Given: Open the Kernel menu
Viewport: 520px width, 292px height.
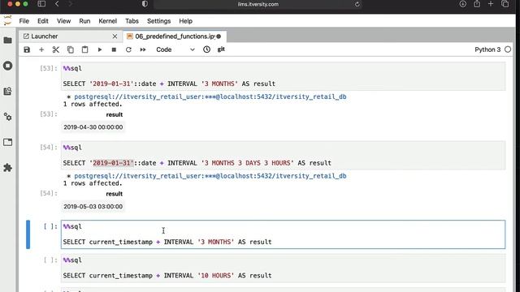Looking at the screenshot, I should [x=108, y=21].
